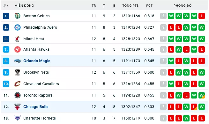Image resolution: width=209 pixels, height=124 pixels.
Task: Click the Boston Celtics team logo
Action: 18,16
